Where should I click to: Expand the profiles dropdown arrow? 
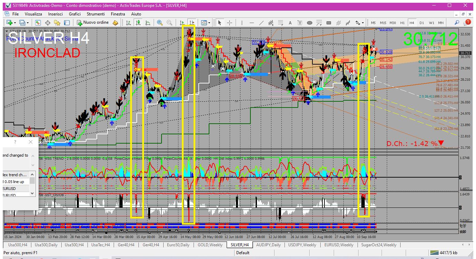[x=28, y=23]
